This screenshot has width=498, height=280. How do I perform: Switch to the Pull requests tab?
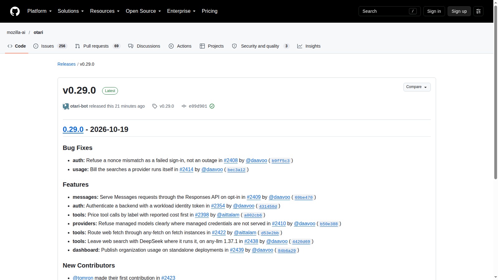98,46
